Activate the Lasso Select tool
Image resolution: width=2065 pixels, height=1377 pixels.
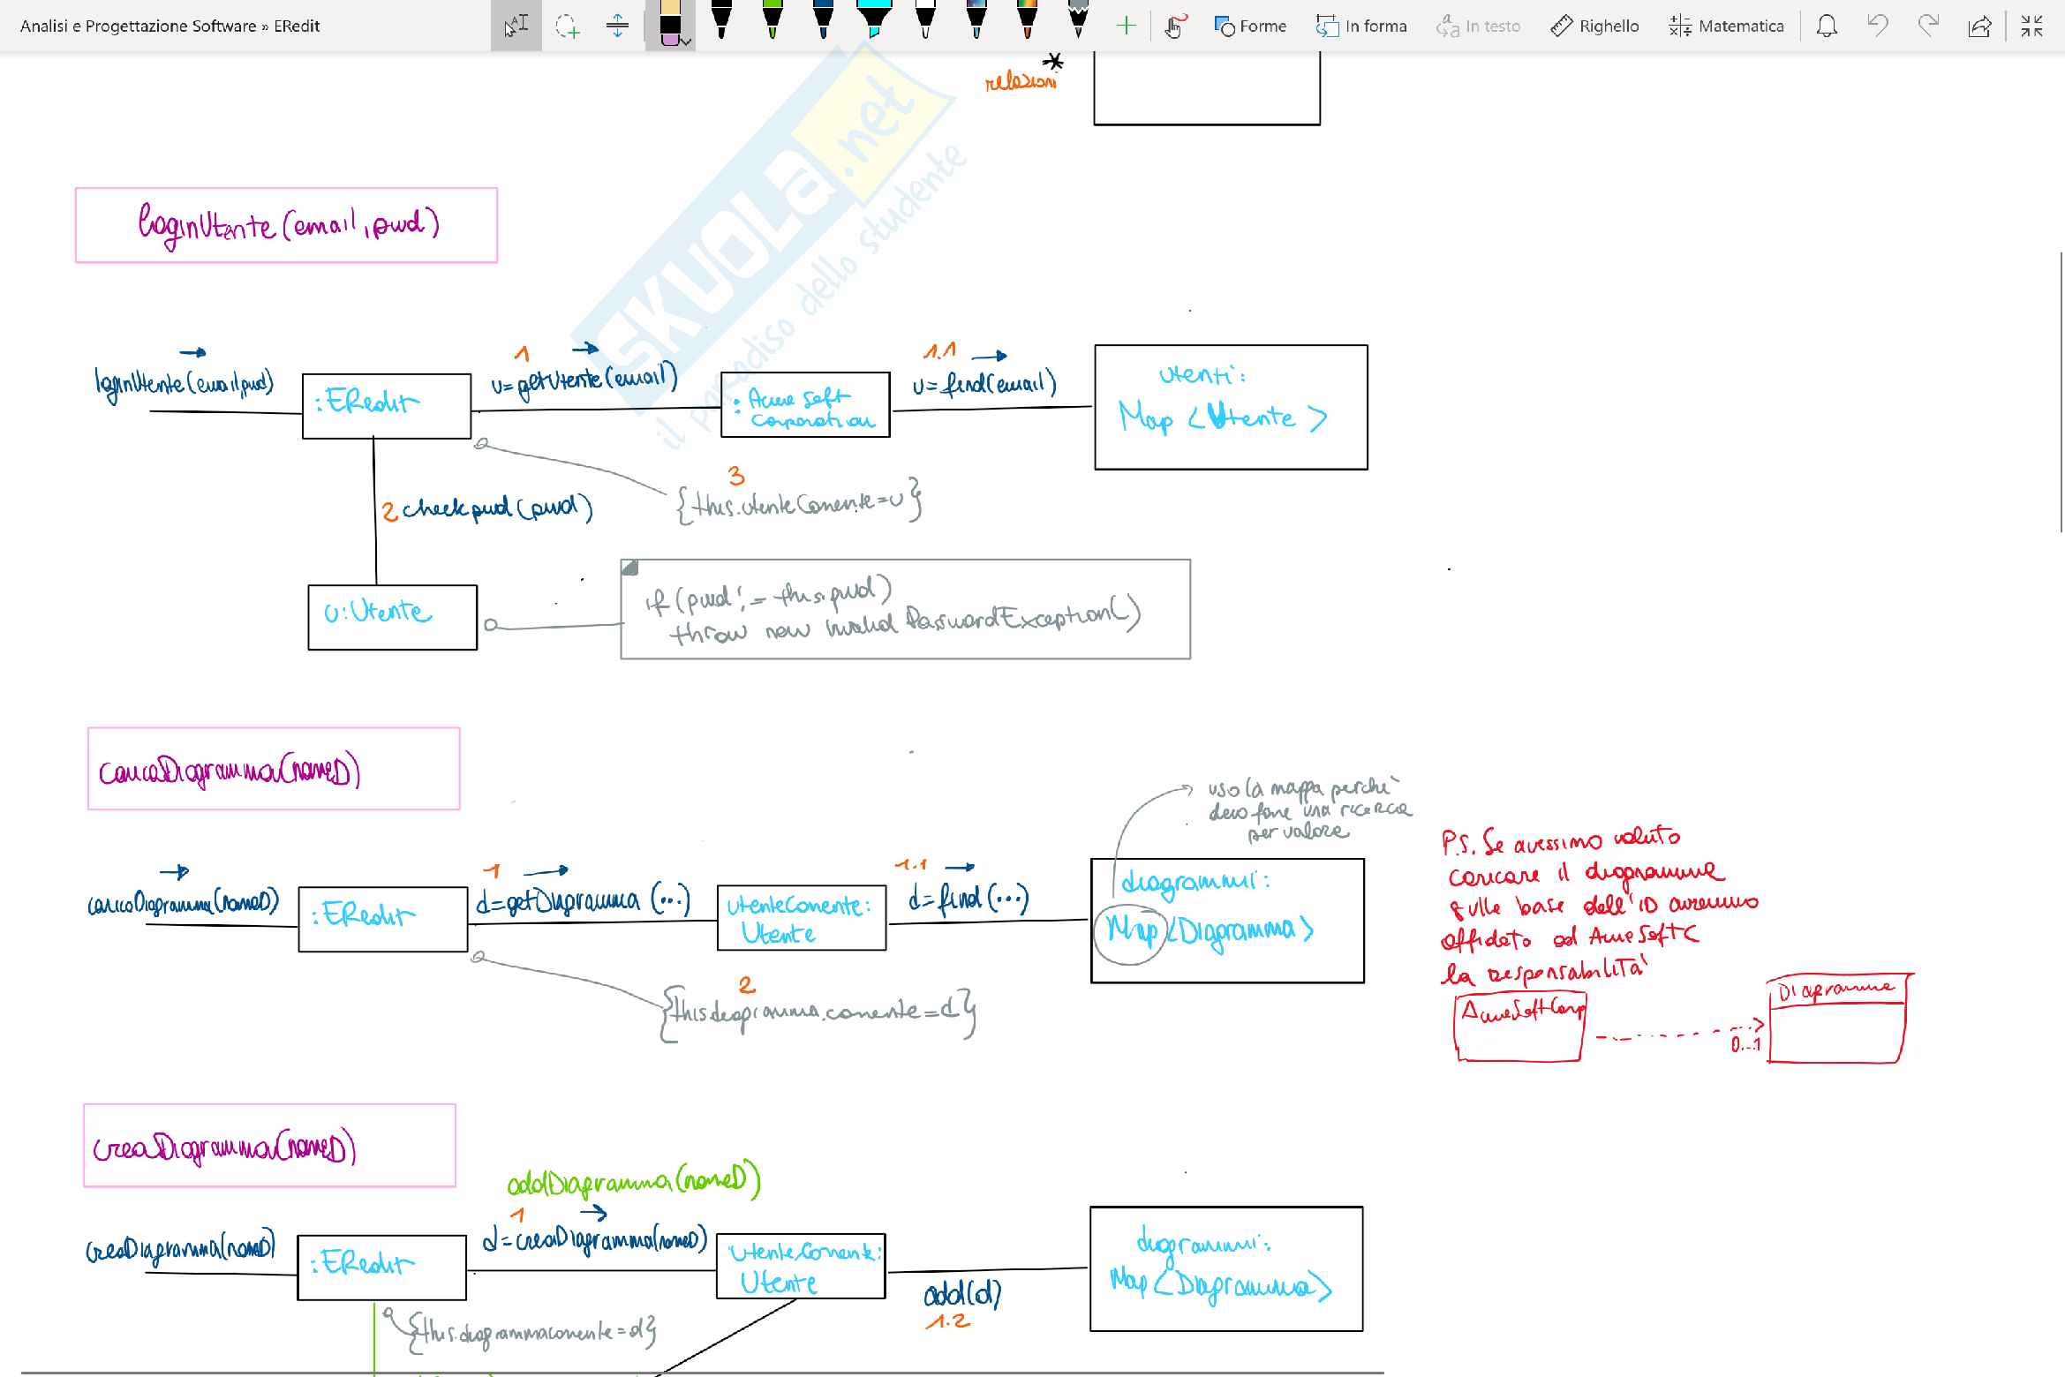(x=568, y=26)
